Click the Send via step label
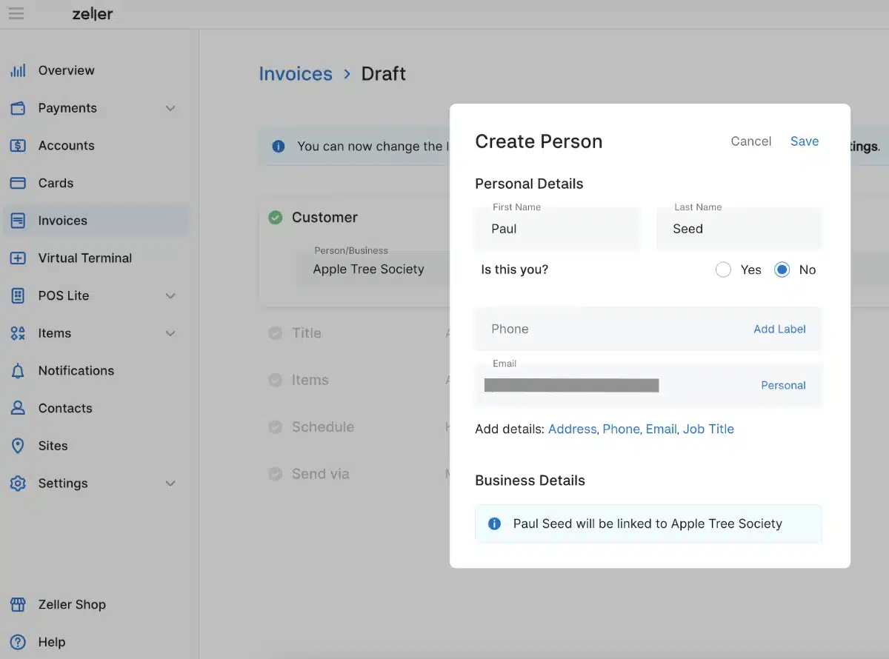889x659 pixels. tap(321, 474)
